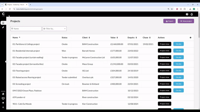Click the power logout icon
Image resolution: width=200 pixels, height=112 pixels.
[x=3, y=107]
